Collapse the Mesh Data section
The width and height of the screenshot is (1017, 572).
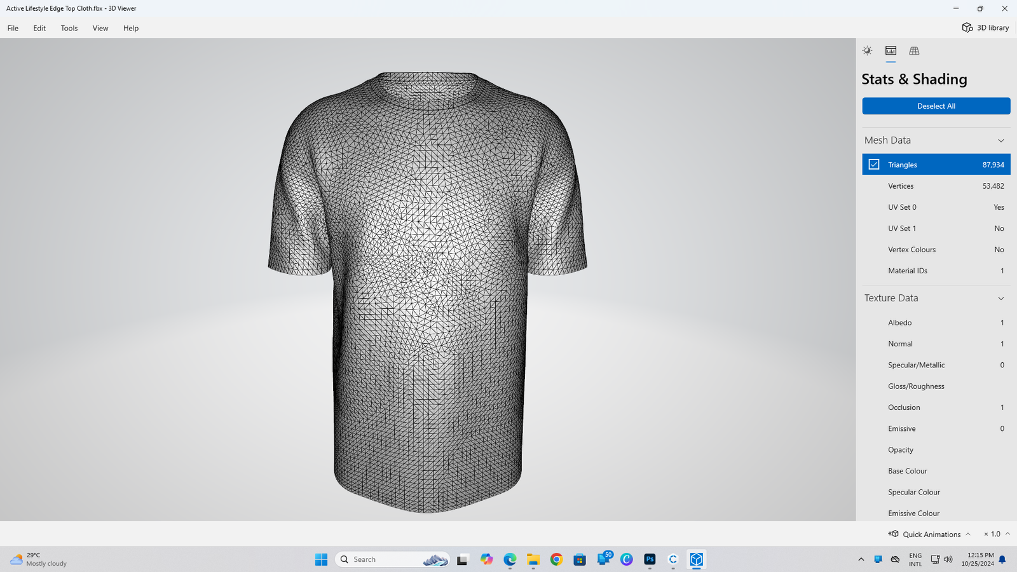[x=1001, y=140]
